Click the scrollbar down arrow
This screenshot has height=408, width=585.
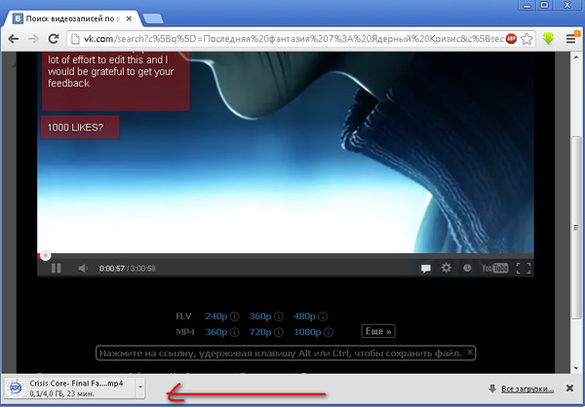click(576, 368)
